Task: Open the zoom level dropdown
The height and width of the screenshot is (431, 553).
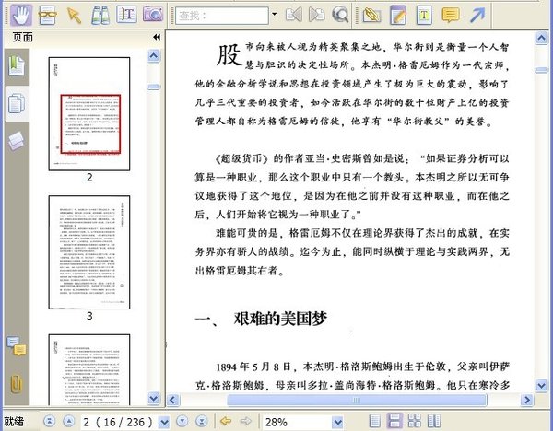Action: click(x=337, y=422)
